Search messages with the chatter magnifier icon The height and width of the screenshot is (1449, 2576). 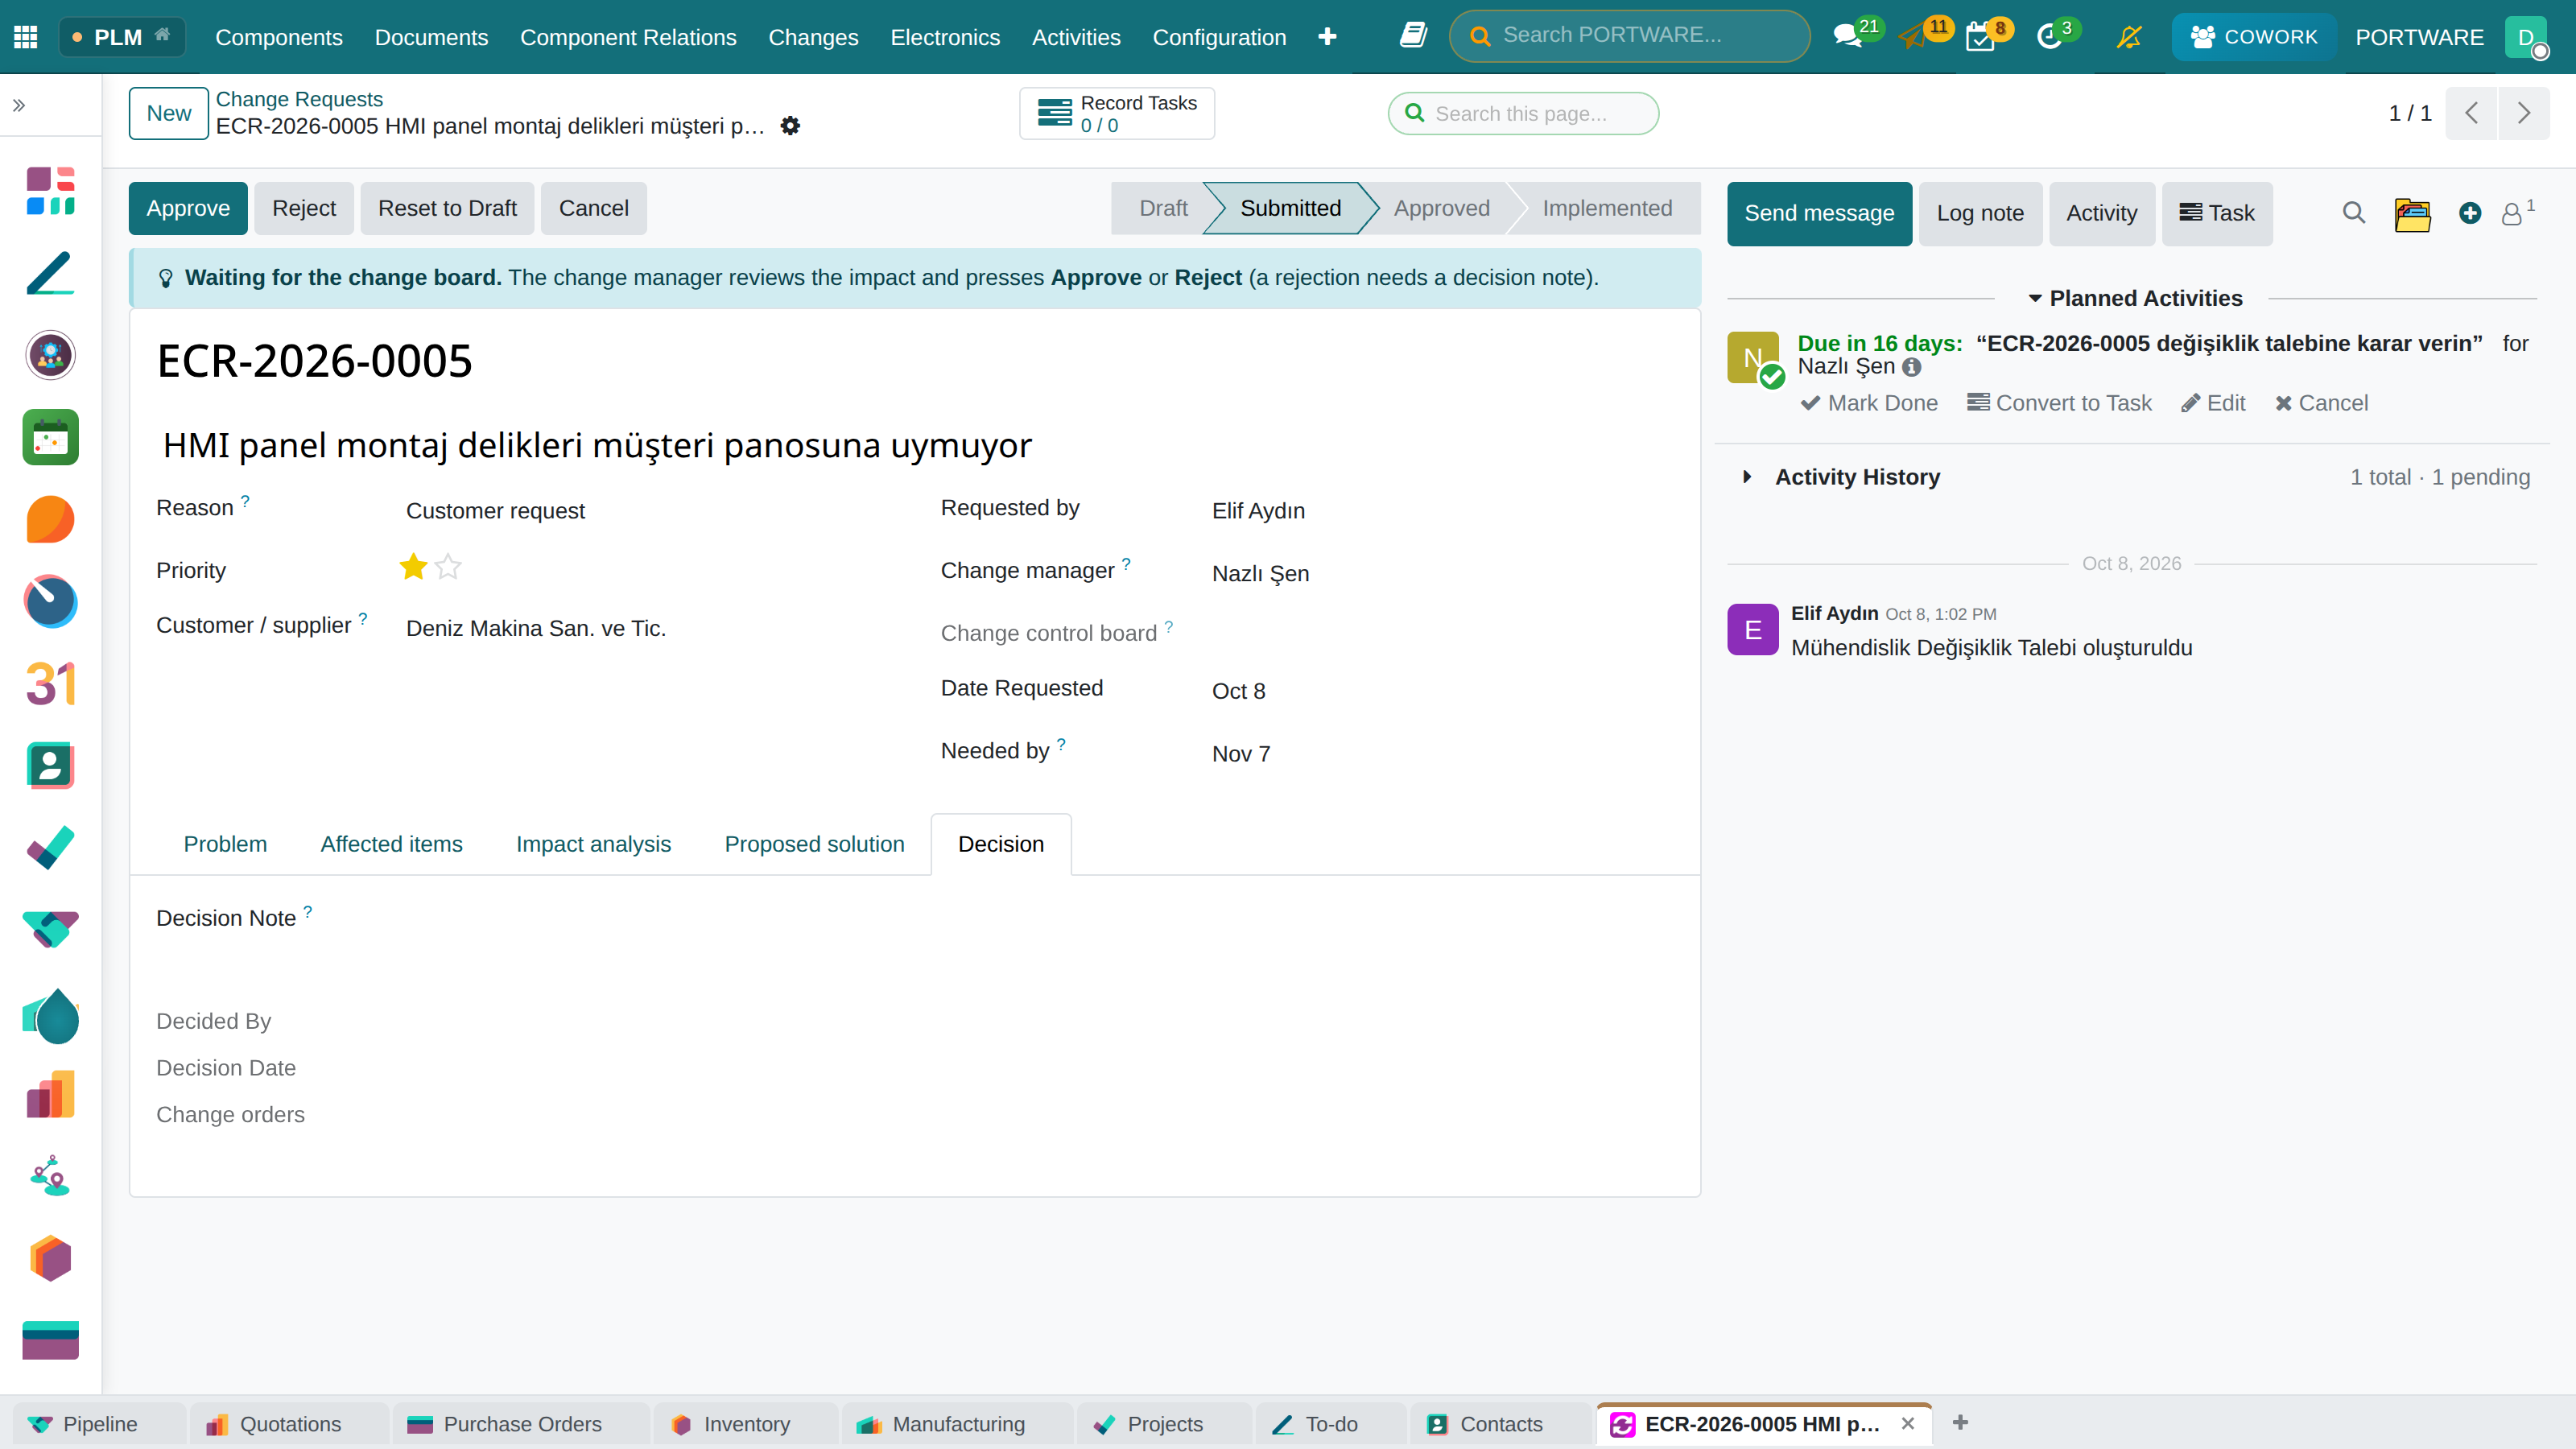2353,213
